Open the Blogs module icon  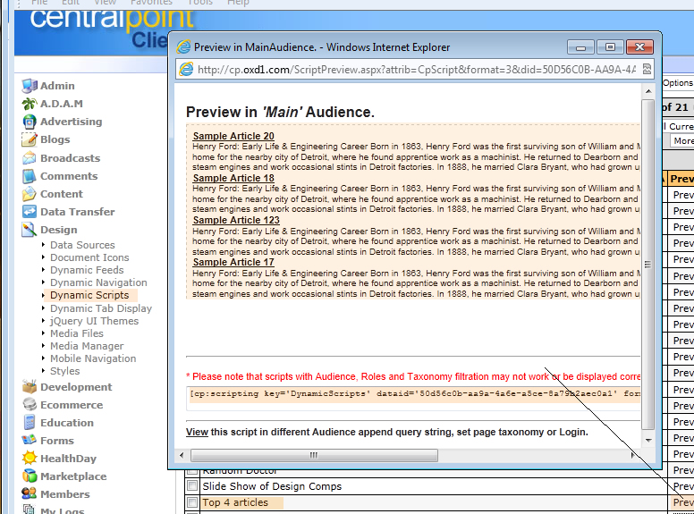tap(30, 139)
